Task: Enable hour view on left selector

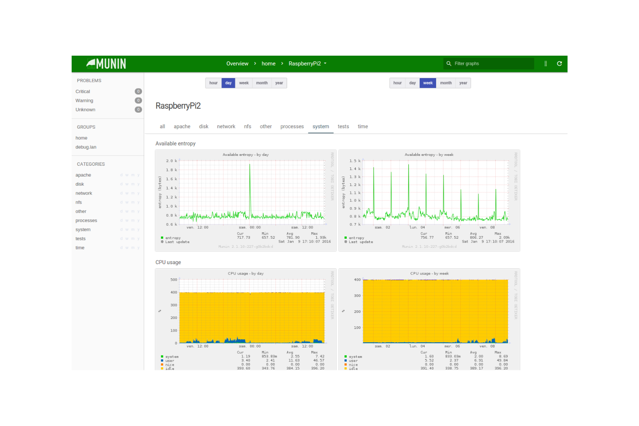Action: [x=213, y=83]
